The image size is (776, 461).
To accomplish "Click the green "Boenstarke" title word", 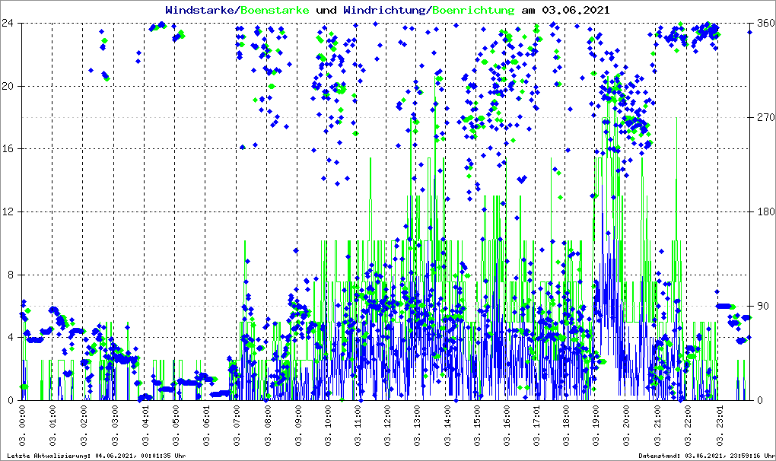I will [277, 10].
